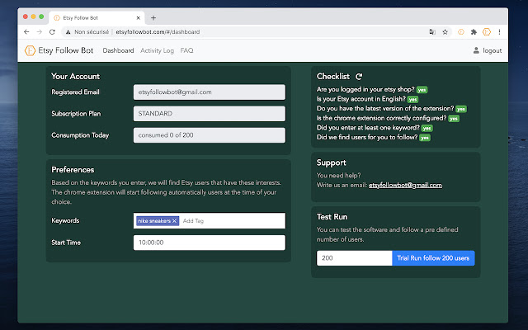Bookmark this page with the star icon
The image size is (528, 330).
445,32
